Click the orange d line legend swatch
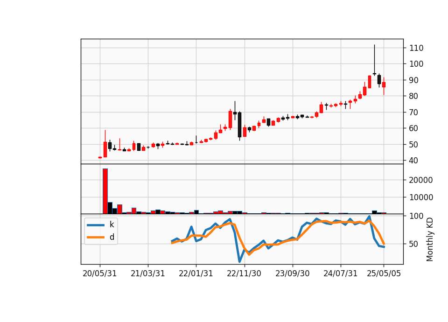This screenshot has height=322, width=448. [x=96, y=237]
